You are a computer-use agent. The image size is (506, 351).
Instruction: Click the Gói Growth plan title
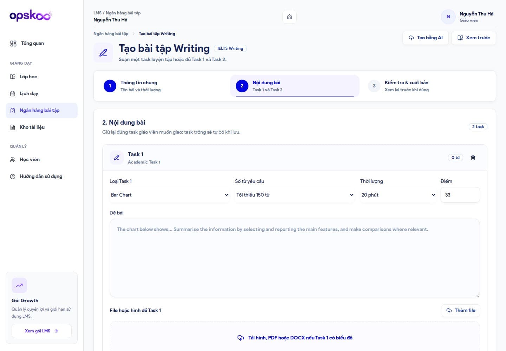click(25, 301)
